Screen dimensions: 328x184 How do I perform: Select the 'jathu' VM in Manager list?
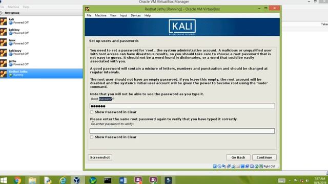pyautogui.click(x=42, y=63)
